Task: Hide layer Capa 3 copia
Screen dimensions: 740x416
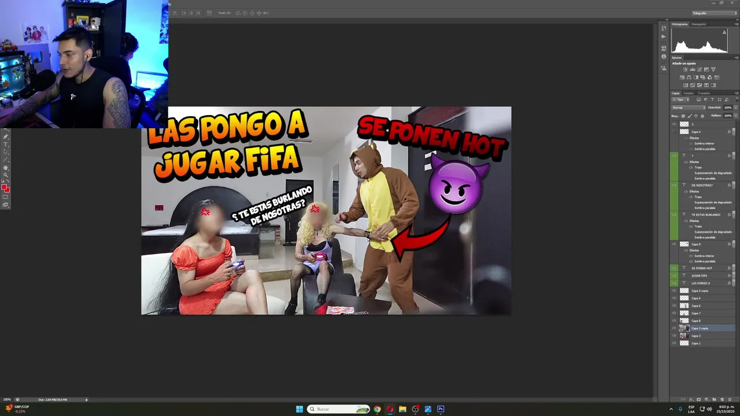Action: click(674, 328)
